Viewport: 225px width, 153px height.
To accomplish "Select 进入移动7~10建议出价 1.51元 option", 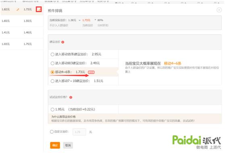I will coord(52,81).
